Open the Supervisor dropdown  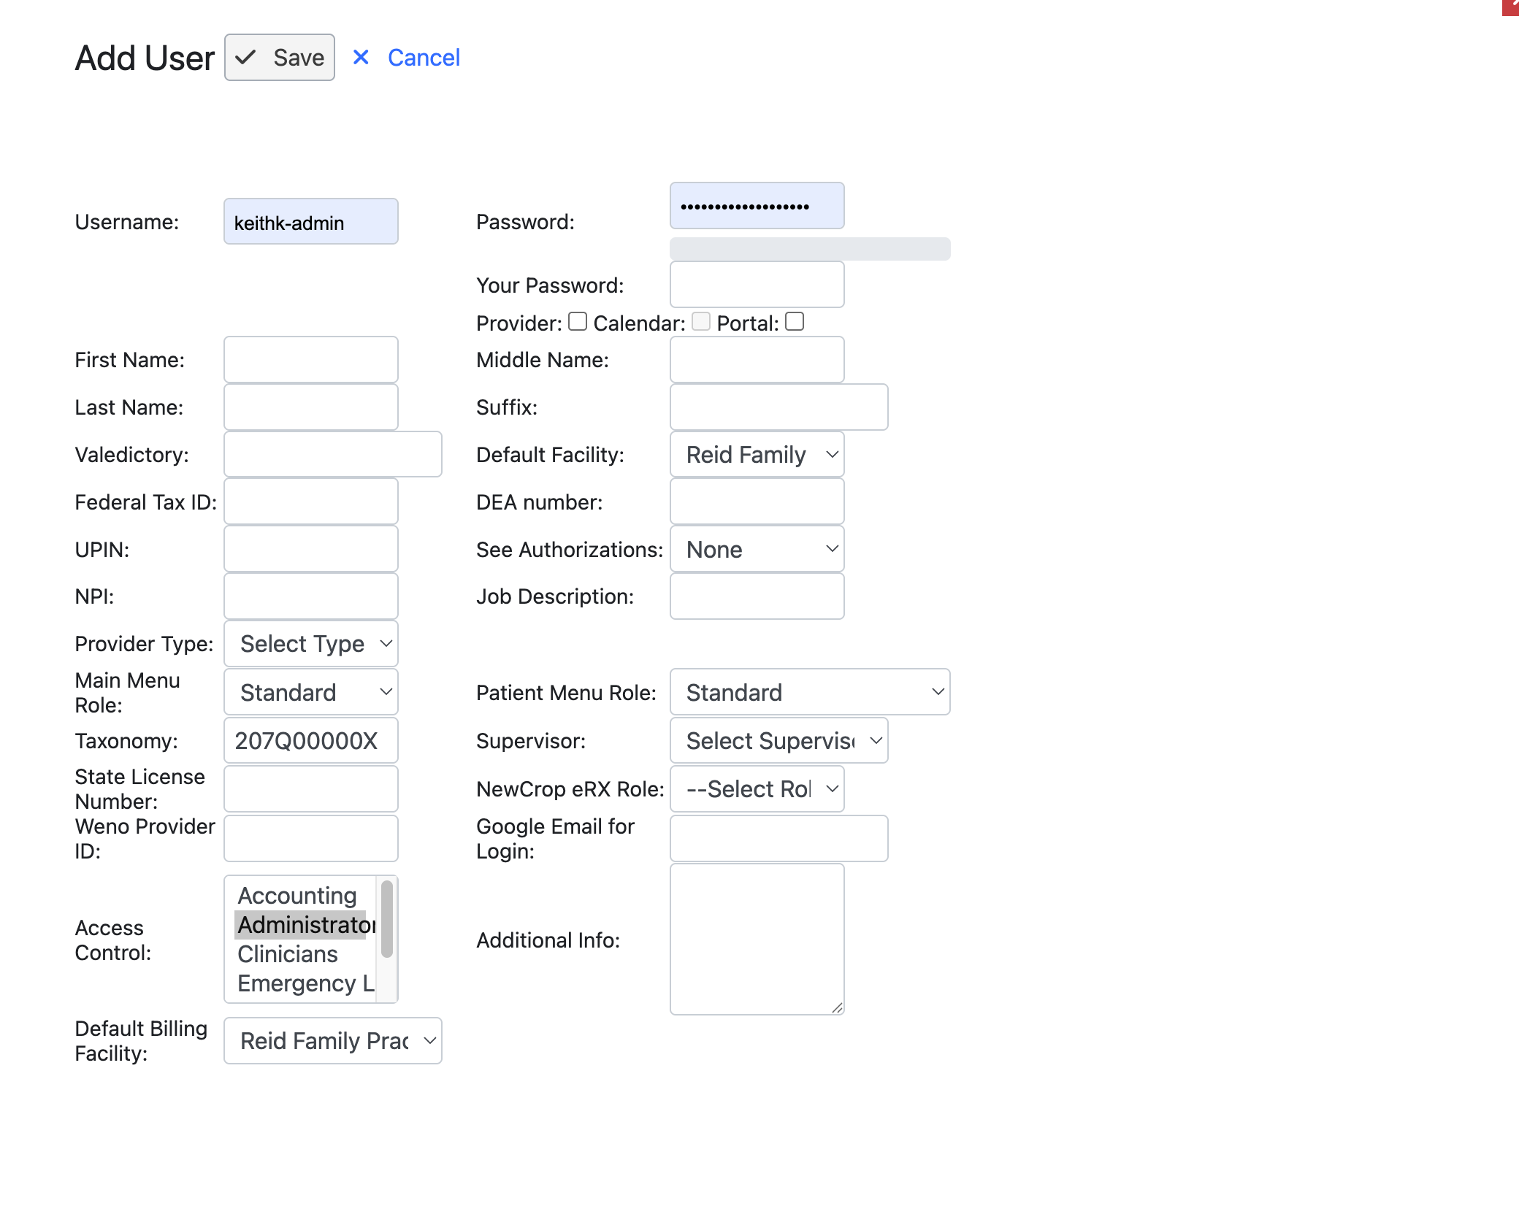pyautogui.click(x=778, y=741)
